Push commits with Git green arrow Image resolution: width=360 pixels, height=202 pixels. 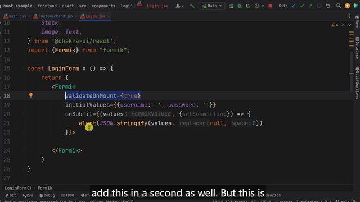coord(310,6)
